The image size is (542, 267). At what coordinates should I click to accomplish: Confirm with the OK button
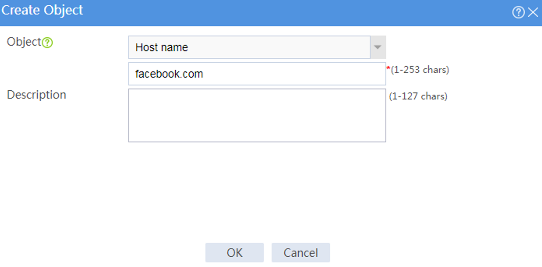(x=234, y=252)
